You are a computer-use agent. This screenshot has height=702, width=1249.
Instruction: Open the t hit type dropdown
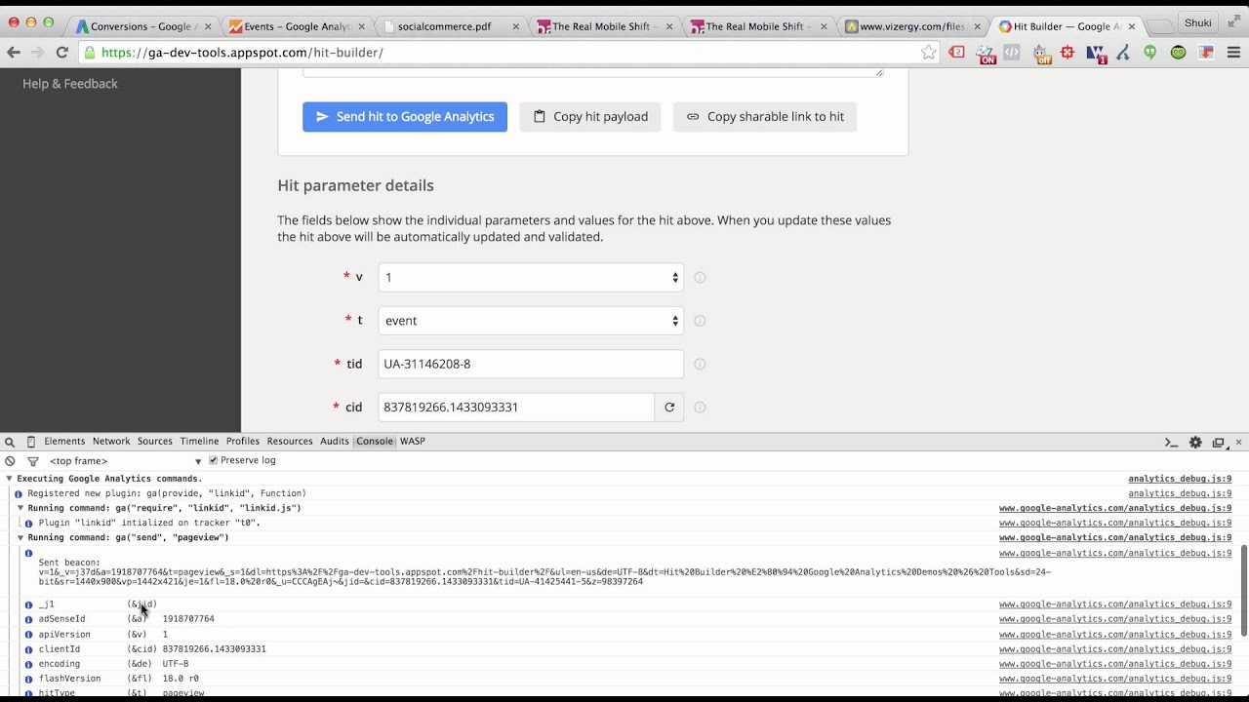click(x=531, y=321)
